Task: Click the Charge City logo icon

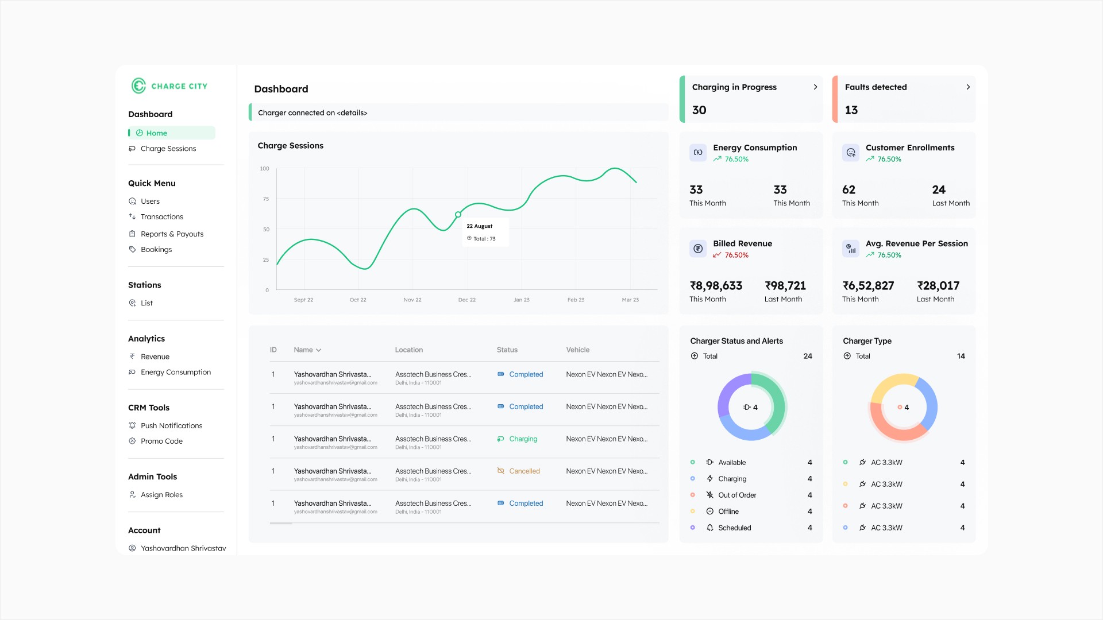Action: (x=138, y=86)
